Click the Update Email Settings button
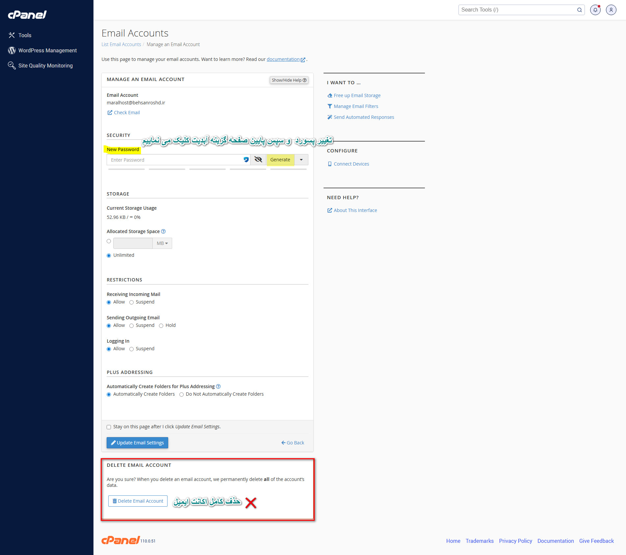 pos(137,442)
